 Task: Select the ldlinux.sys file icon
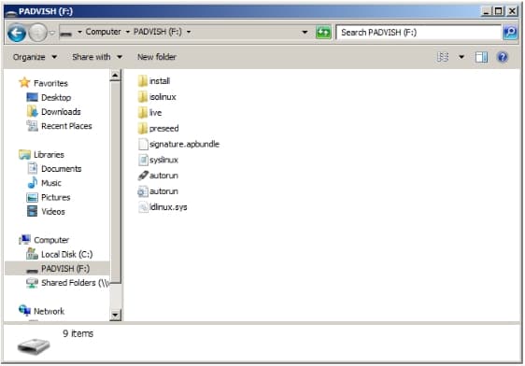(143, 207)
